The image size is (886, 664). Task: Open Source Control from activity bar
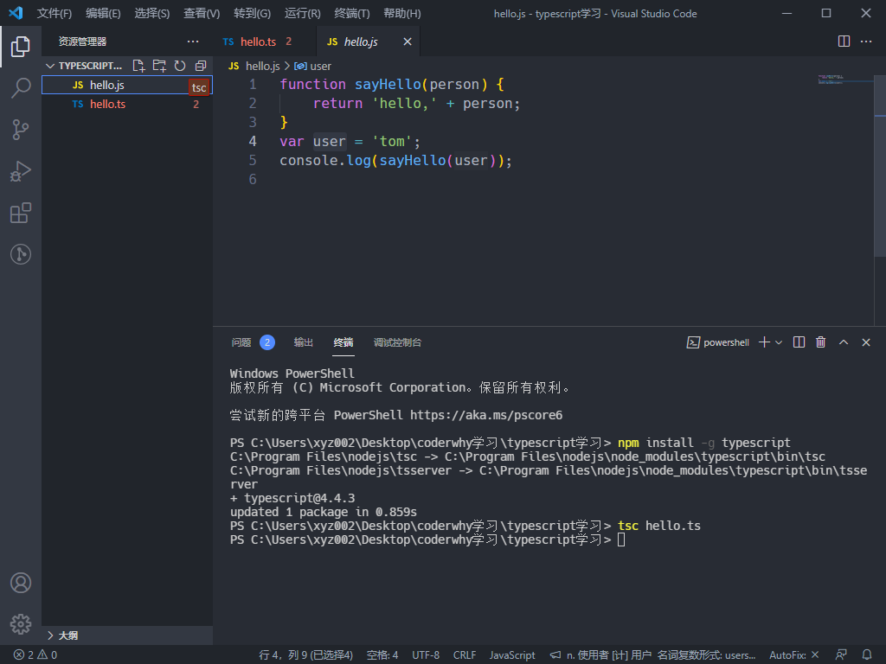point(21,129)
